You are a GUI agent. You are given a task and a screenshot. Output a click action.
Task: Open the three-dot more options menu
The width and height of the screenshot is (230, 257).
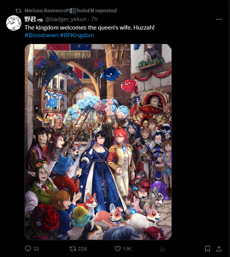coord(219,19)
